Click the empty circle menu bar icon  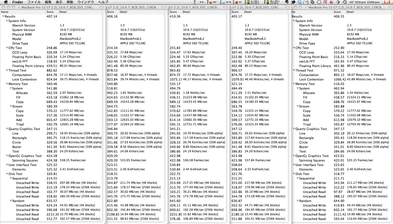[319, 2]
